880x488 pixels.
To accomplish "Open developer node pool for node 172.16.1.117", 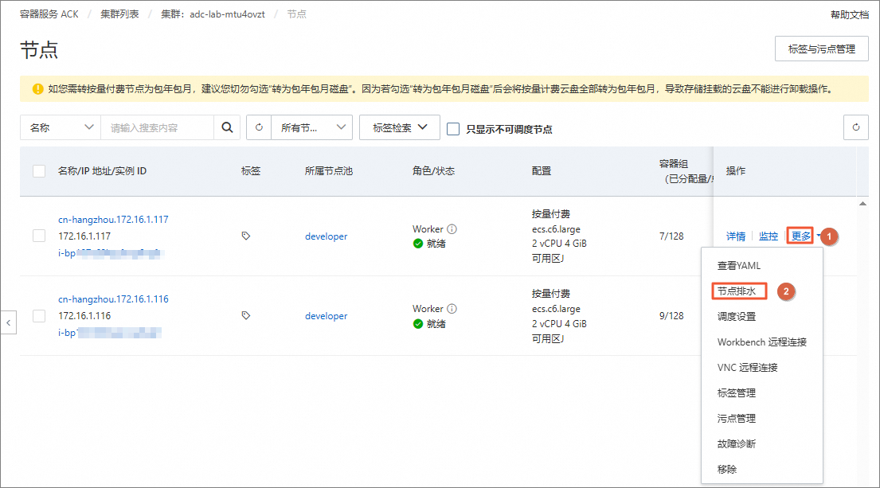I will (326, 236).
